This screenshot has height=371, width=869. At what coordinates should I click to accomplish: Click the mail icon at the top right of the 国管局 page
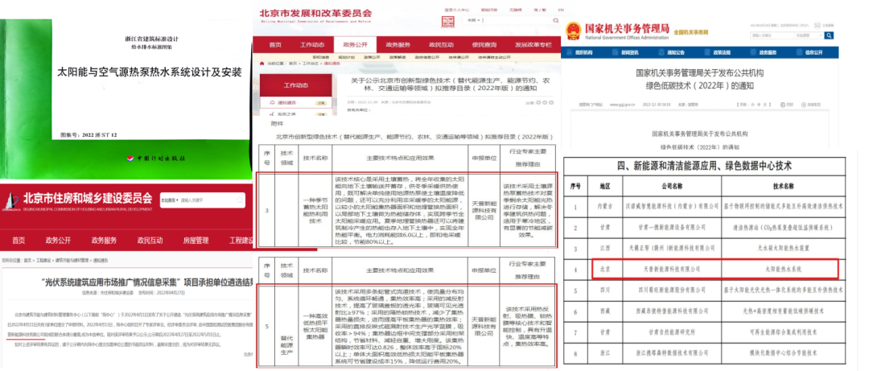click(818, 26)
